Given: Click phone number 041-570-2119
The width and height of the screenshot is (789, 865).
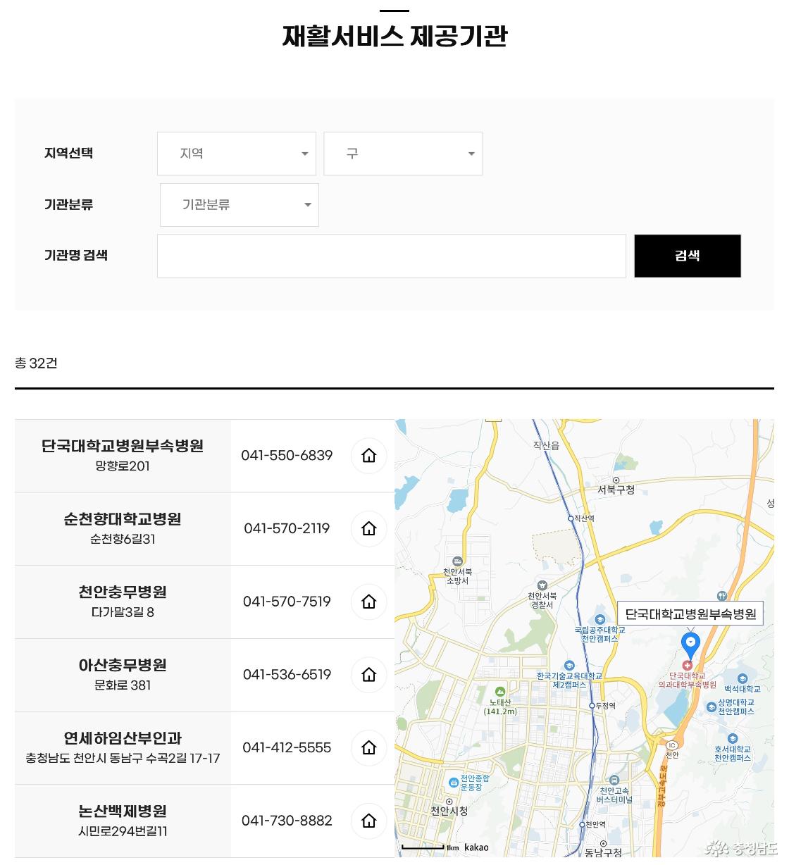Looking at the screenshot, I should click(x=287, y=528).
